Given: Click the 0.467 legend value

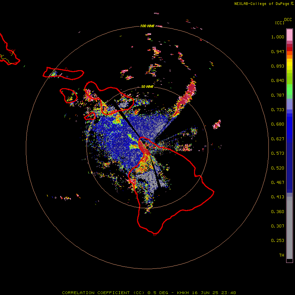Looking at the screenshot, I should click(278, 183).
